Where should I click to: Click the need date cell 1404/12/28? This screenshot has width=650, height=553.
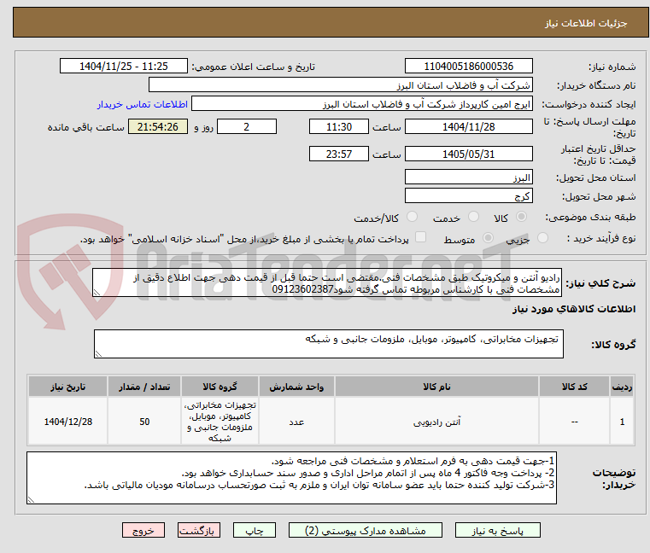(68, 422)
